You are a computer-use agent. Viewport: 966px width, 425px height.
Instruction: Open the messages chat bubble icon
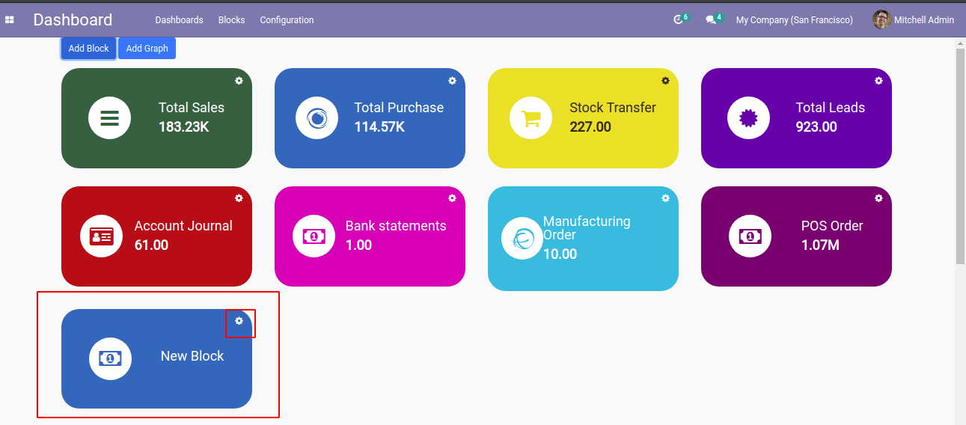pos(711,20)
